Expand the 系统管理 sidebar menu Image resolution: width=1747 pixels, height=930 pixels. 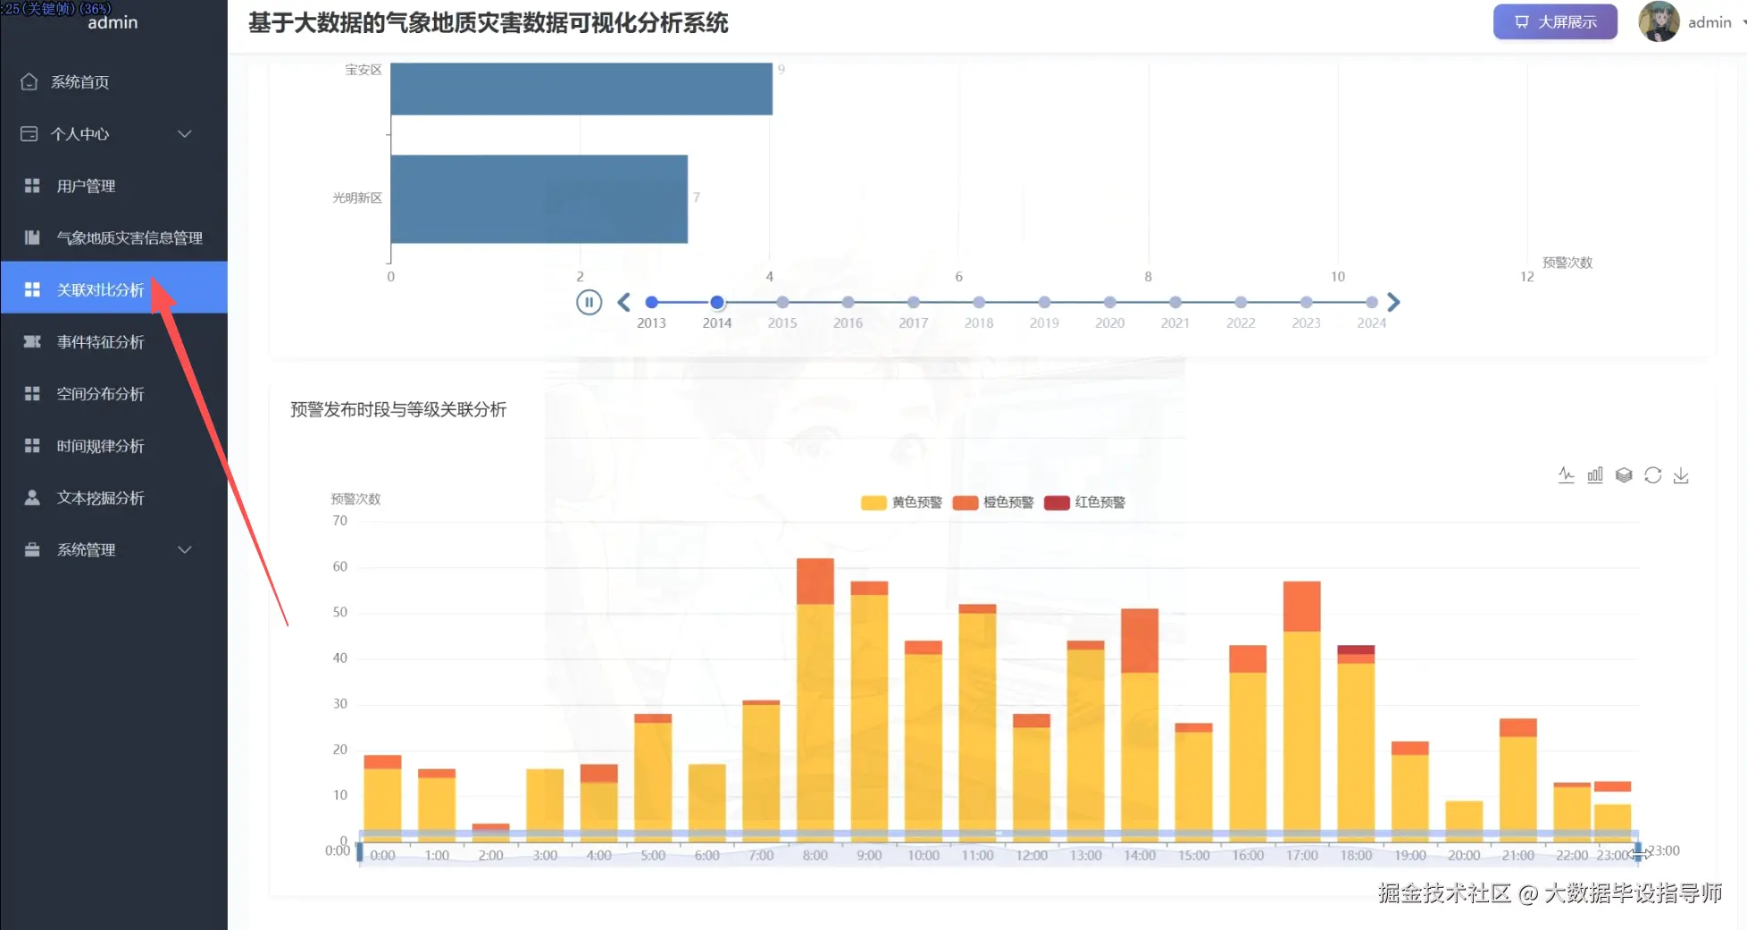tap(86, 549)
